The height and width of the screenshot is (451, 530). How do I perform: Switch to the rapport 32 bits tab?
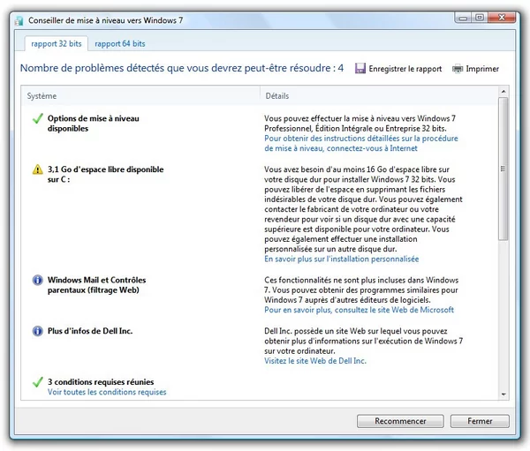click(57, 43)
